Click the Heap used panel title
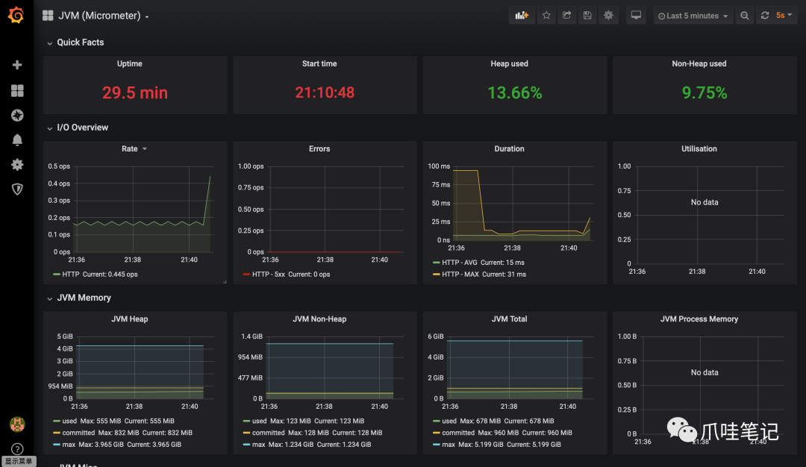The width and height of the screenshot is (806, 467). tap(509, 63)
